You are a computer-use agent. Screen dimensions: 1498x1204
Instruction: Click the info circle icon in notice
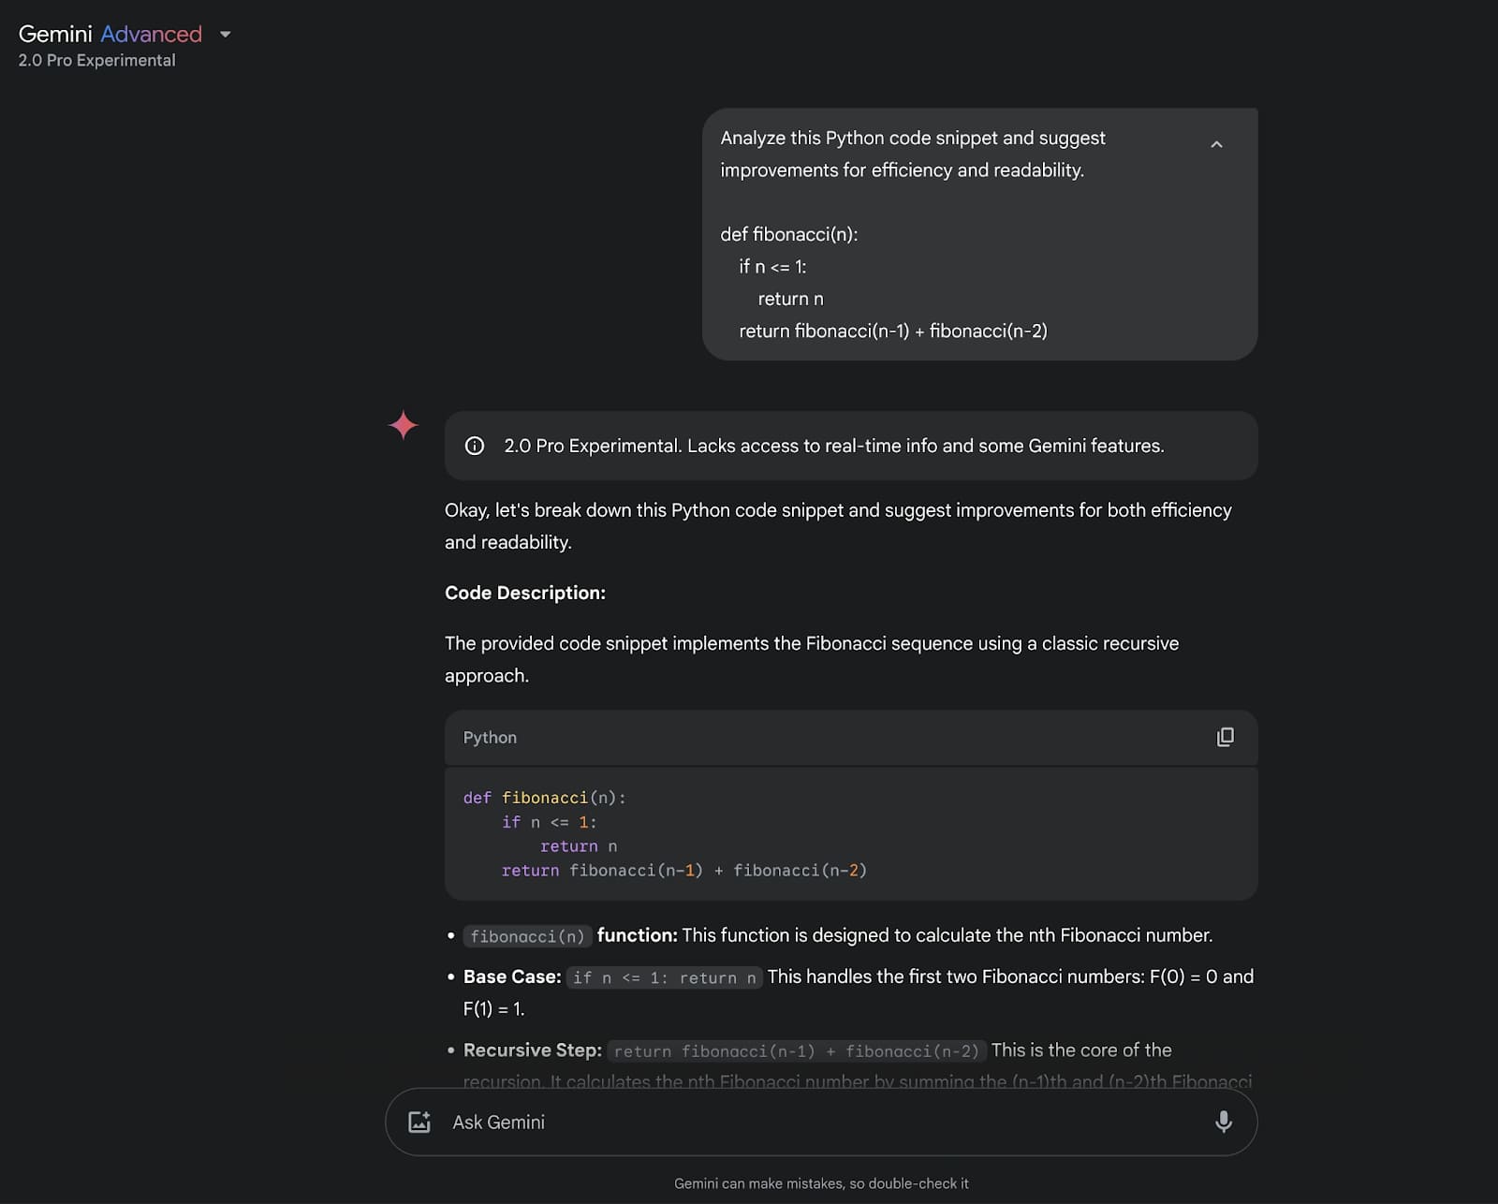click(475, 446)
